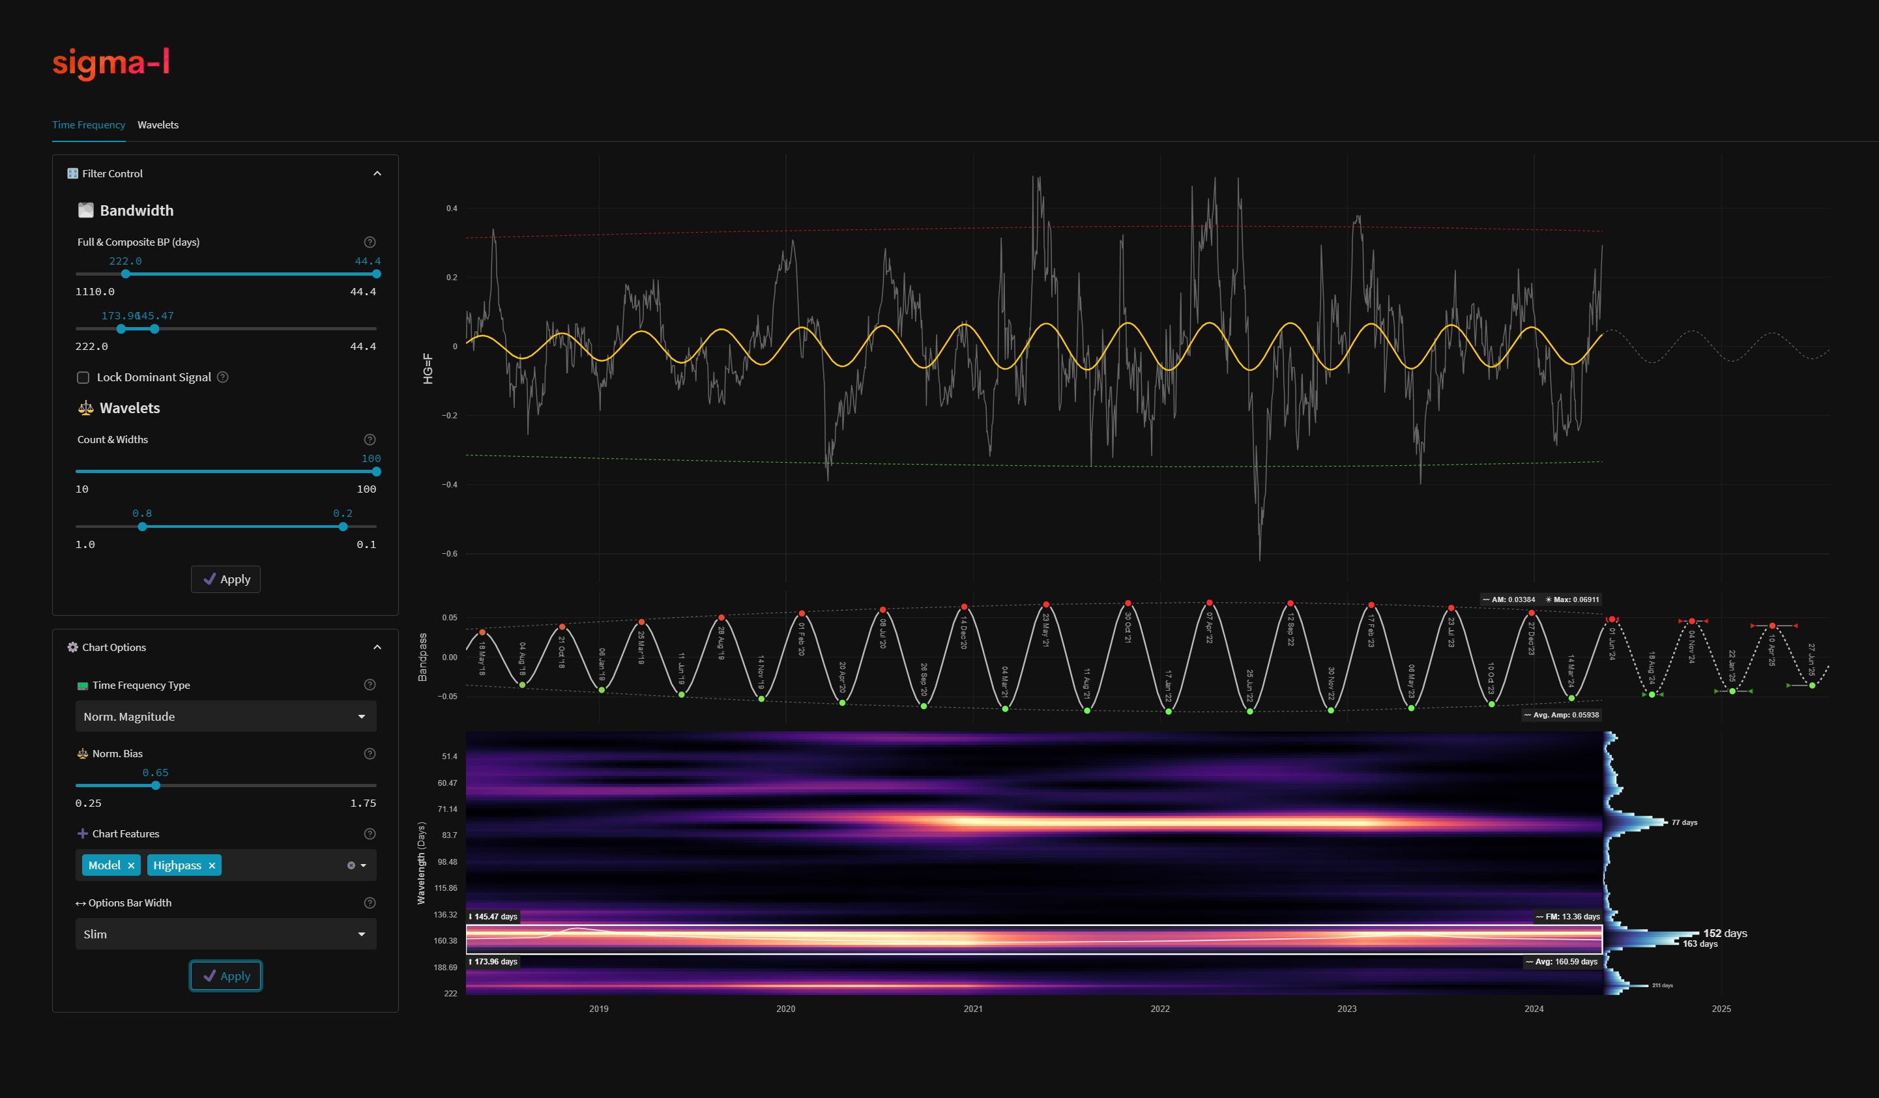Click the 77 days spectrum peak label
The width and height of the screenshot is (1879, 1098).
coord(1684,822)
